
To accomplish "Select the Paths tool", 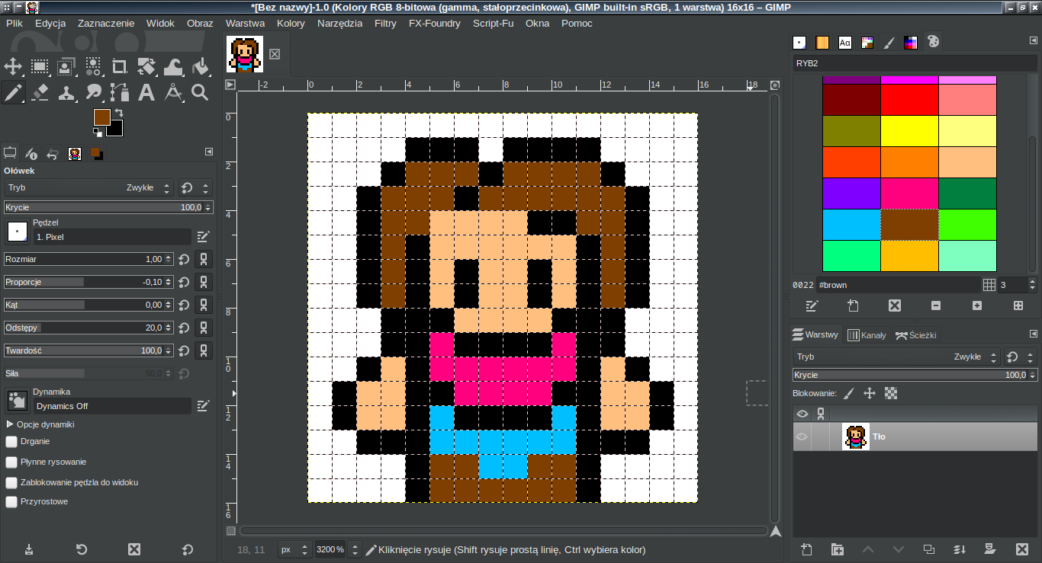I will click(x=120, y=93).
